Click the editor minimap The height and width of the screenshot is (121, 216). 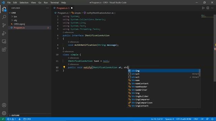(207, 16)
